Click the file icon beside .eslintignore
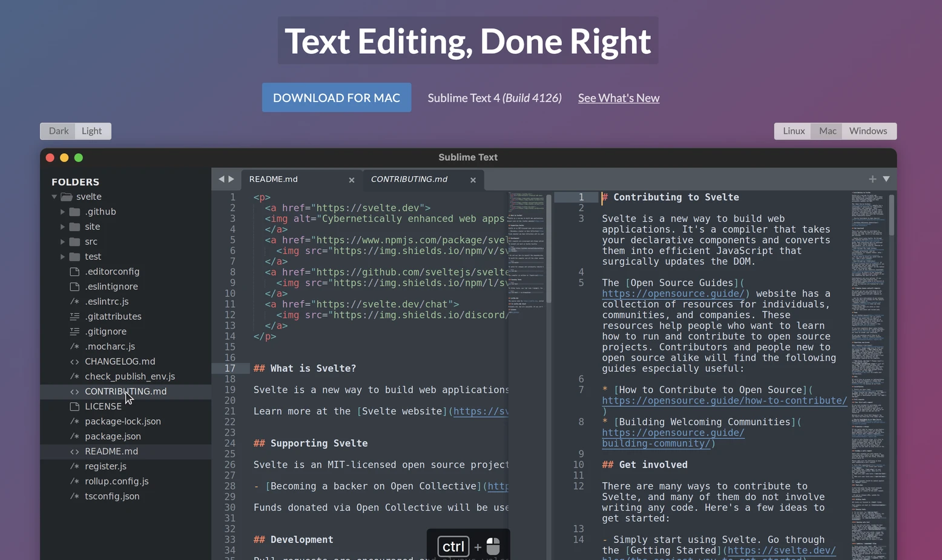942x560 pixels. pyautogui.click(x=74, y=287)
